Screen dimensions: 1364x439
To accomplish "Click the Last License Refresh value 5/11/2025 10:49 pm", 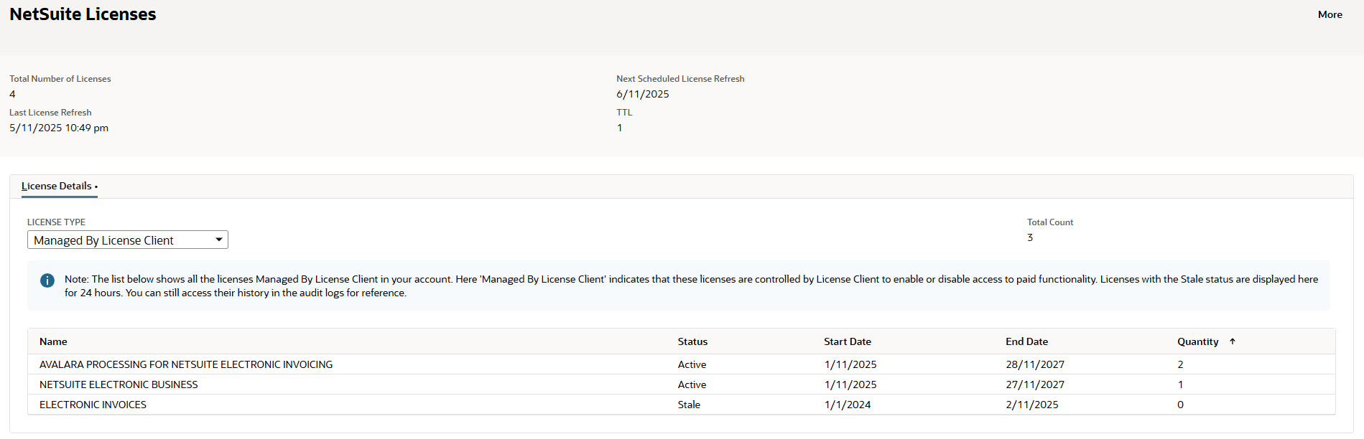I will tap(59, 128).
